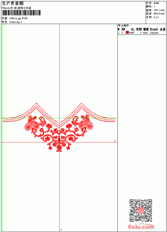This screenshot has width=167, height=232.
Task: Open the 6xiu.com watermark link
Action: pos(141,227)
